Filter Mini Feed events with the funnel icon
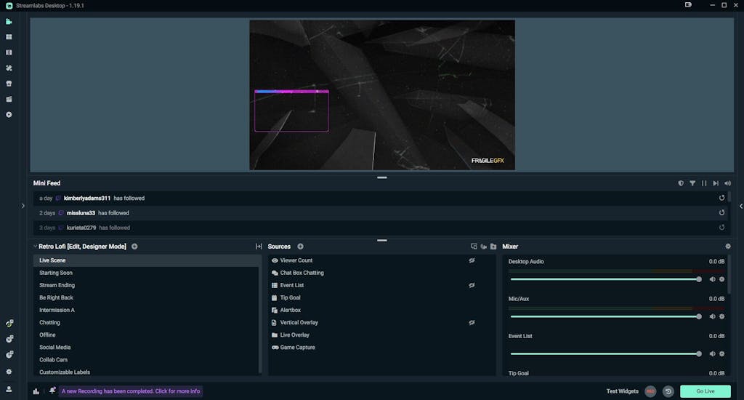744x400 pixels. [x=692, y=183]
